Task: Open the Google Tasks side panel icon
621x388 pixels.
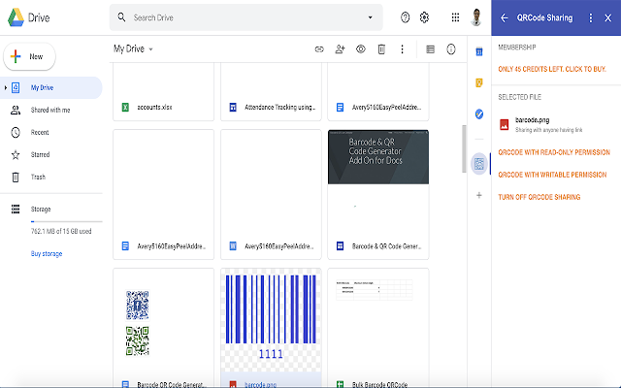Action: (x=479, y=114)
